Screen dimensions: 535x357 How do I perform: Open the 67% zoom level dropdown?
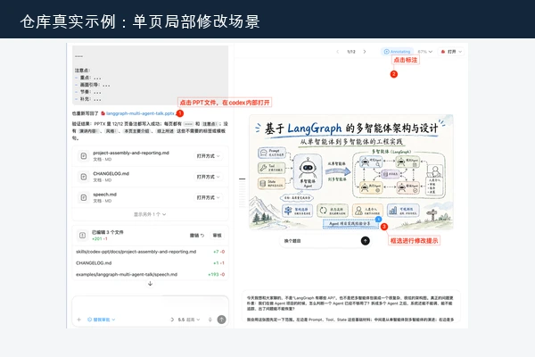[424, 52]
